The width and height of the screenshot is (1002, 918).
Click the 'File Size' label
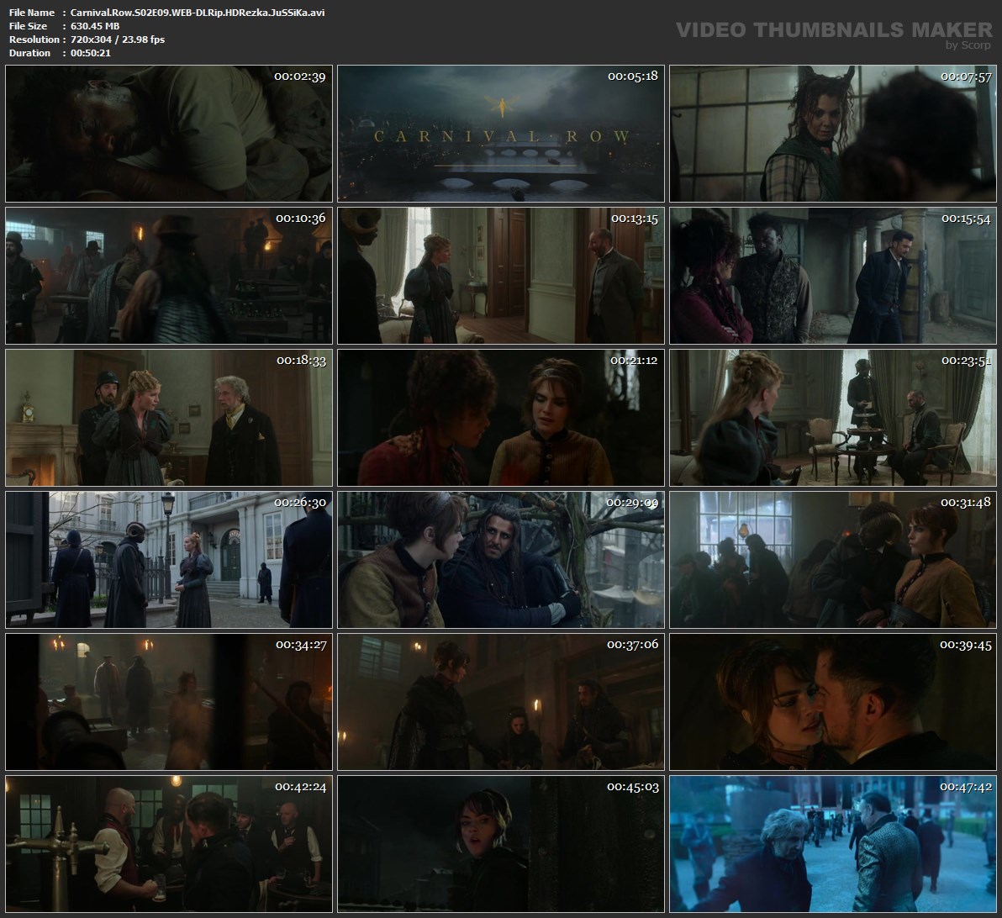point(28,25)
